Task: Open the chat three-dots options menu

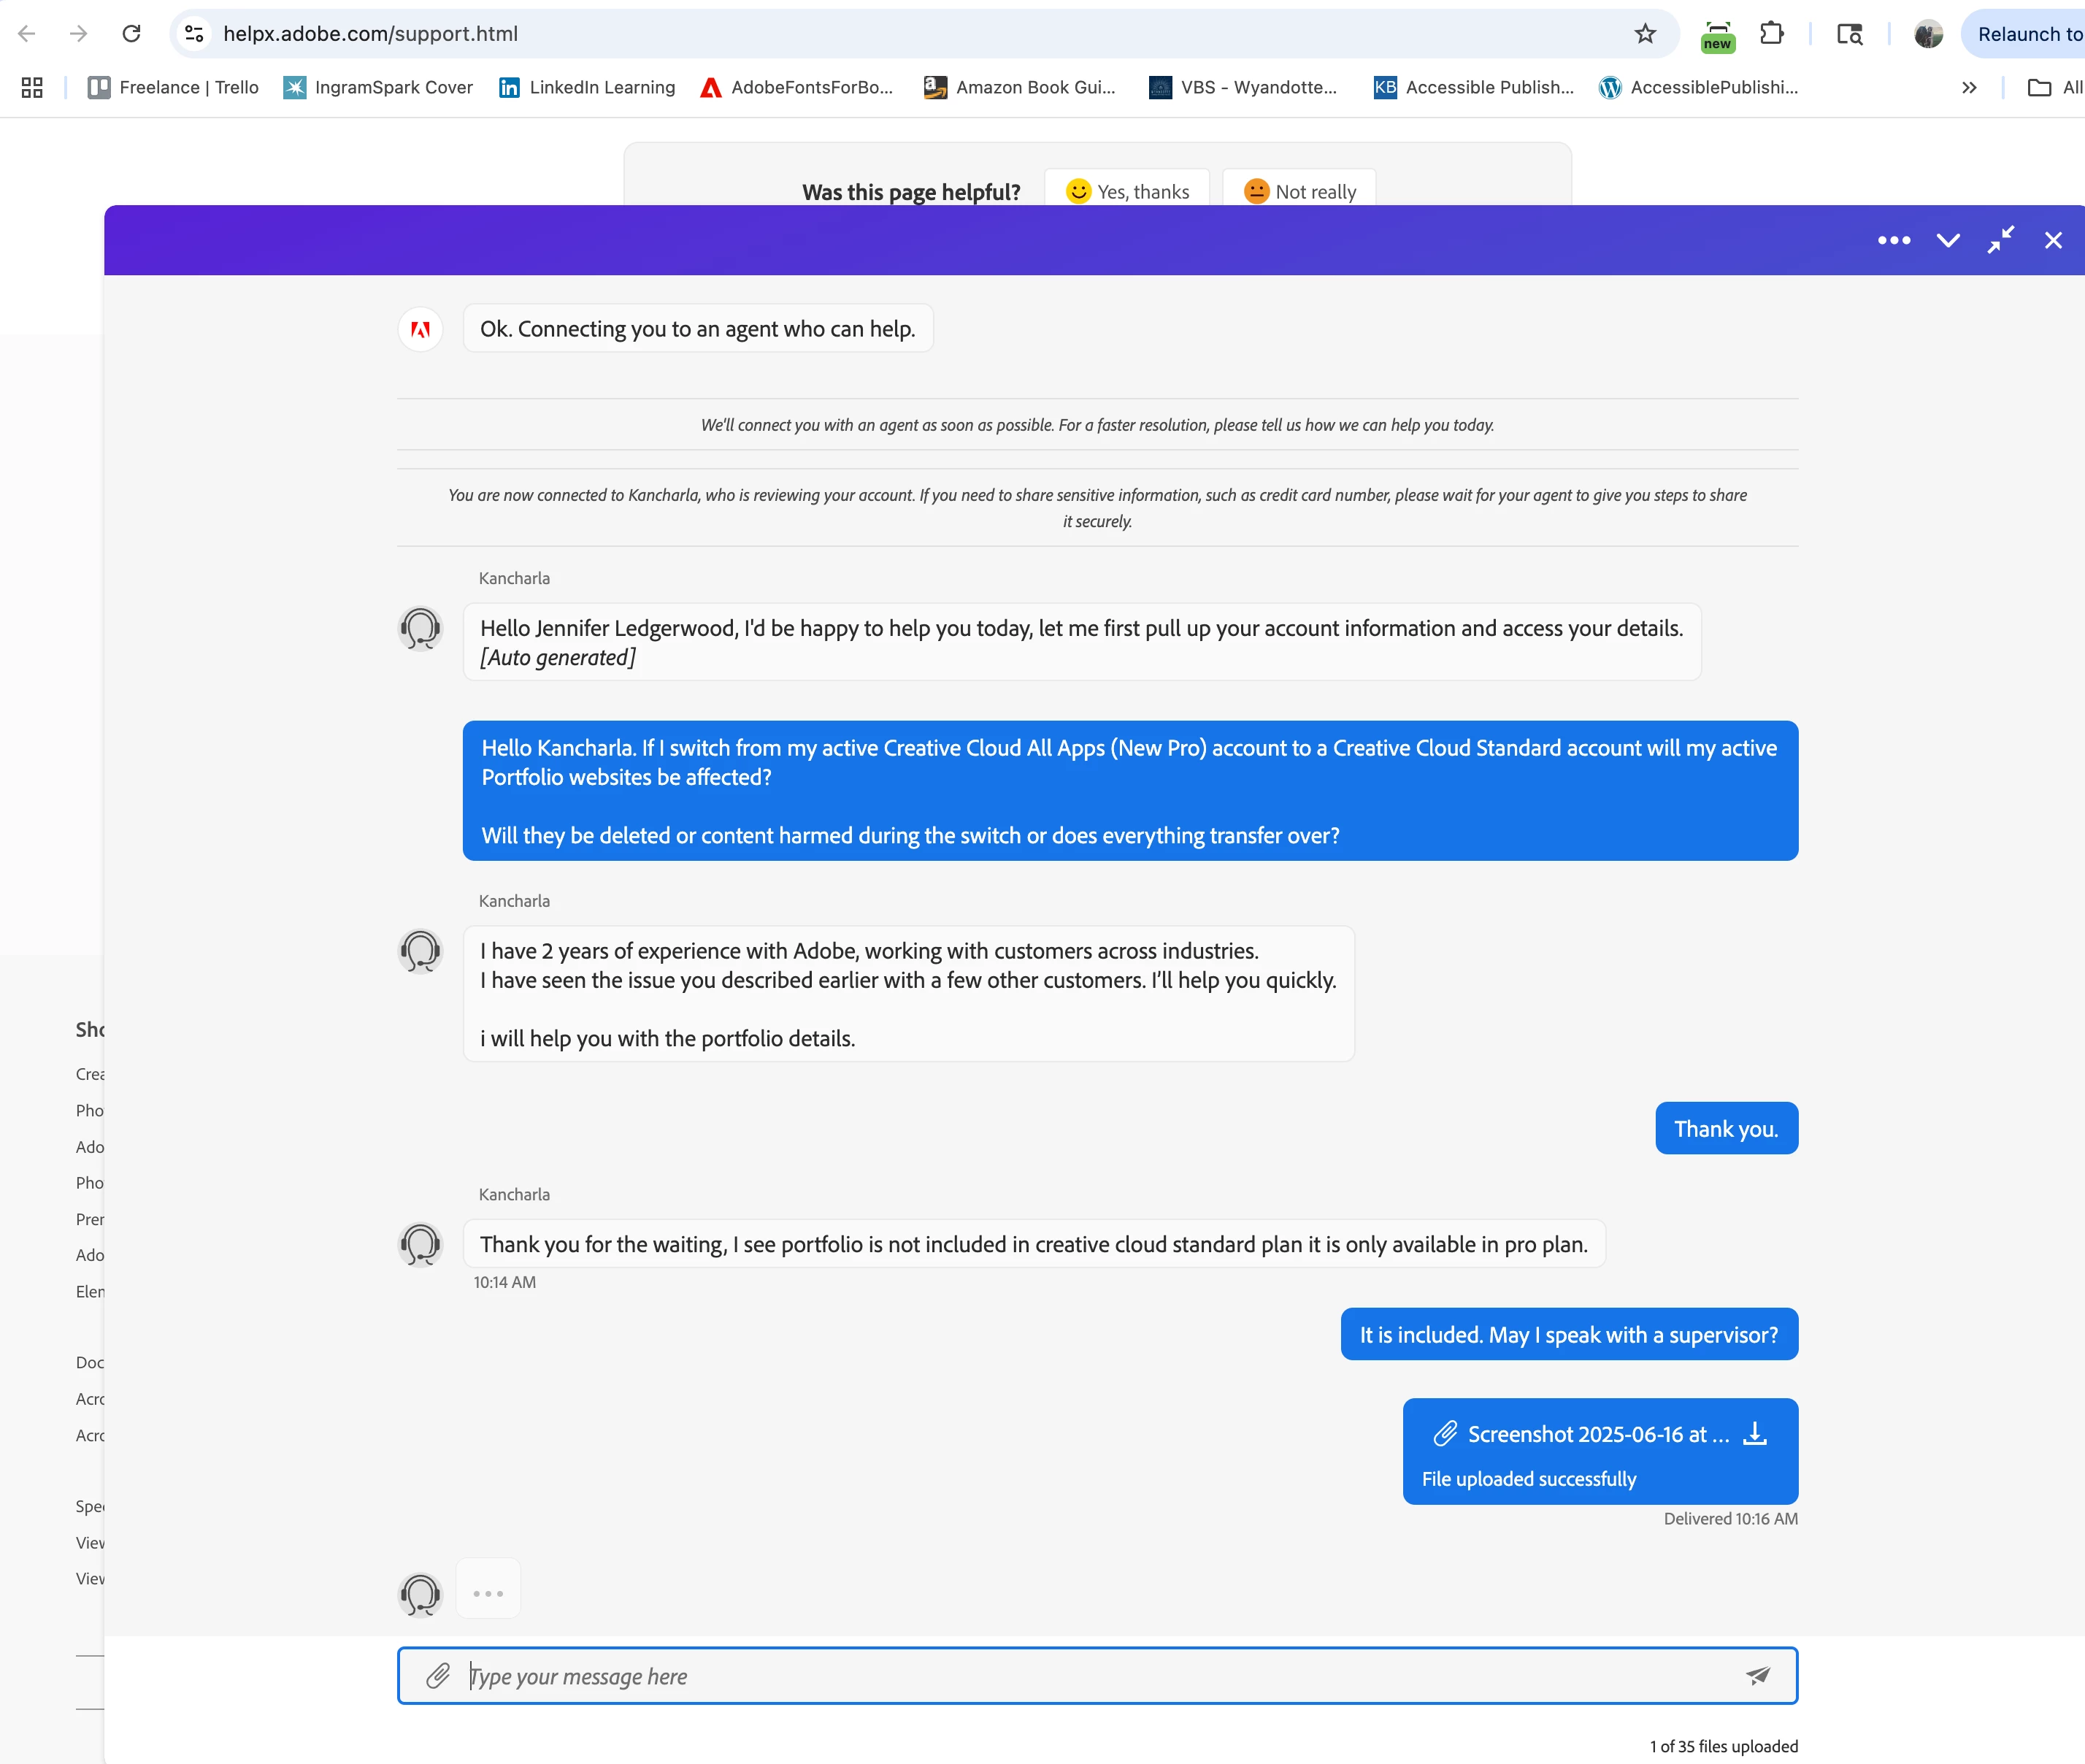Action: [1893, 240]
